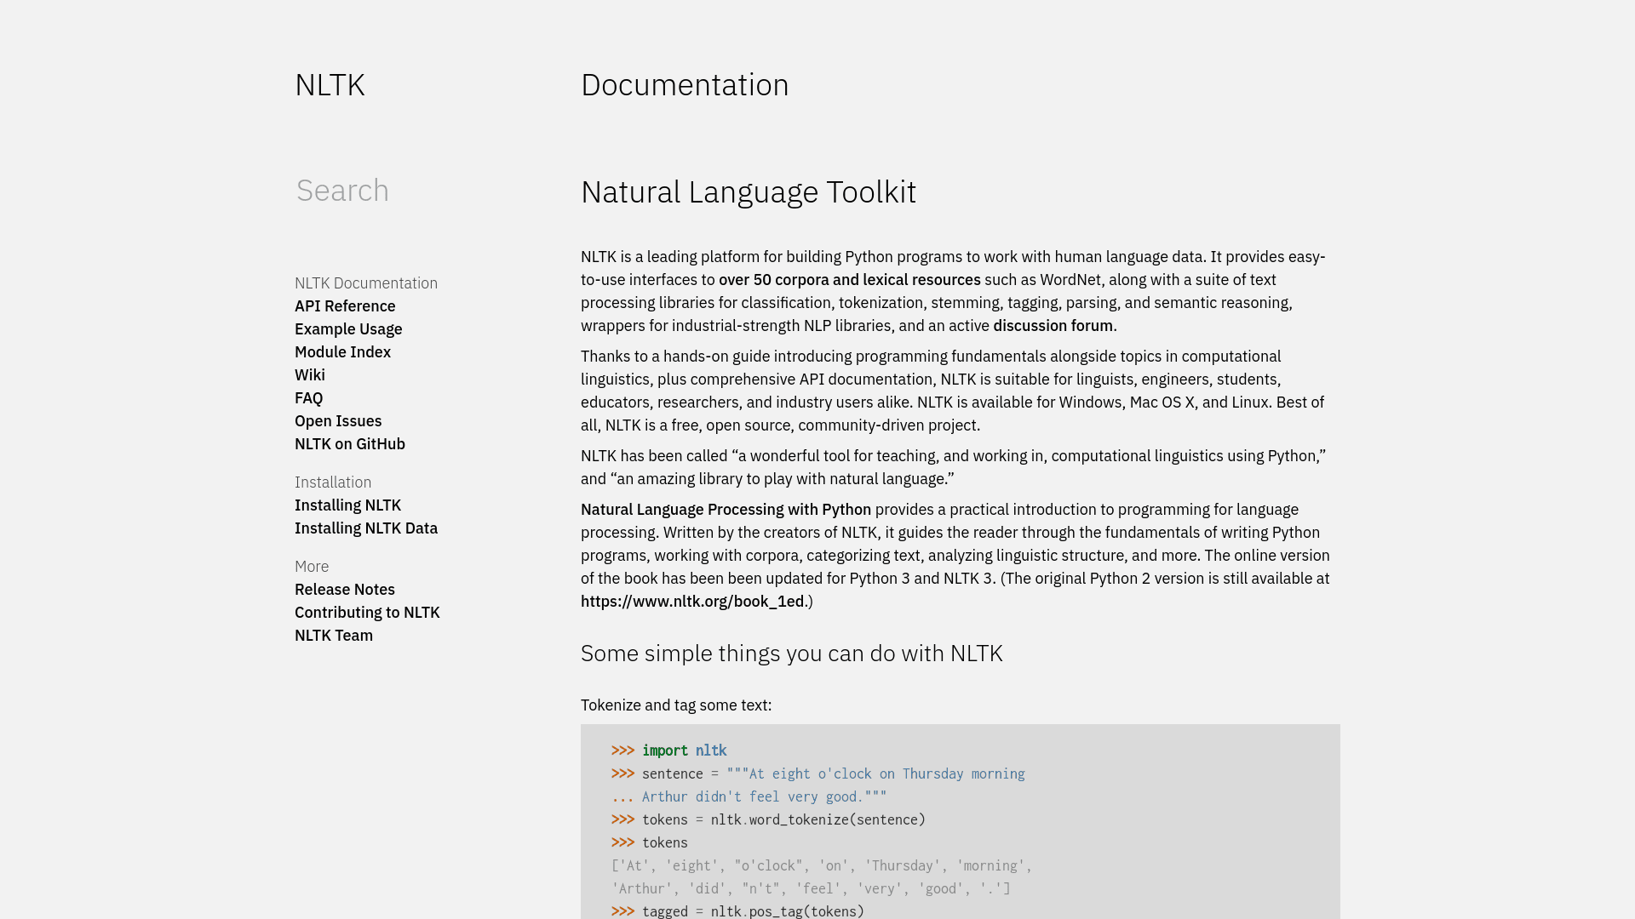Click the Natural Language Toolkit heading

pos(748,192)
